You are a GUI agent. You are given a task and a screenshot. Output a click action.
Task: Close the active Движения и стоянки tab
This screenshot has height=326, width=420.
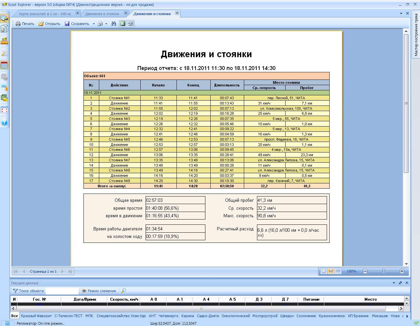(177, 13)
